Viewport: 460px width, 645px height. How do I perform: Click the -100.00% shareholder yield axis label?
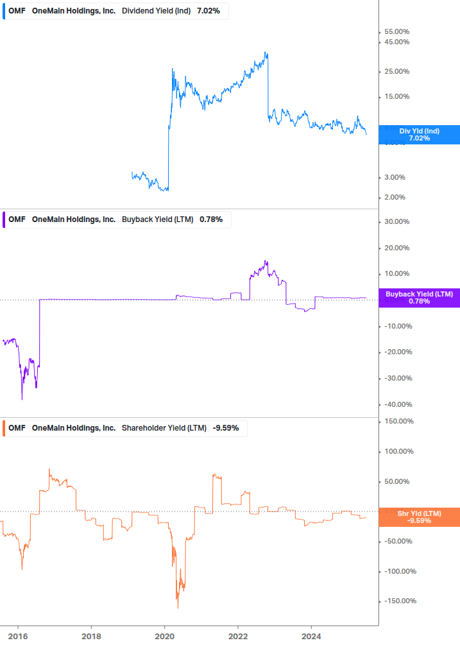(x=400, y=571)
